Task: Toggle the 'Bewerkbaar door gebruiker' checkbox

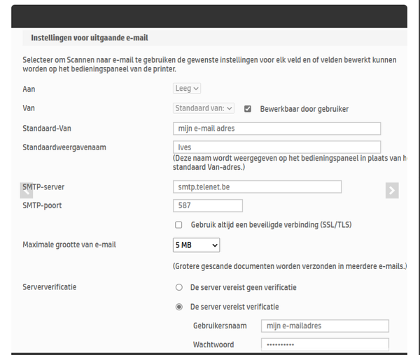Action: click(248, 108)
